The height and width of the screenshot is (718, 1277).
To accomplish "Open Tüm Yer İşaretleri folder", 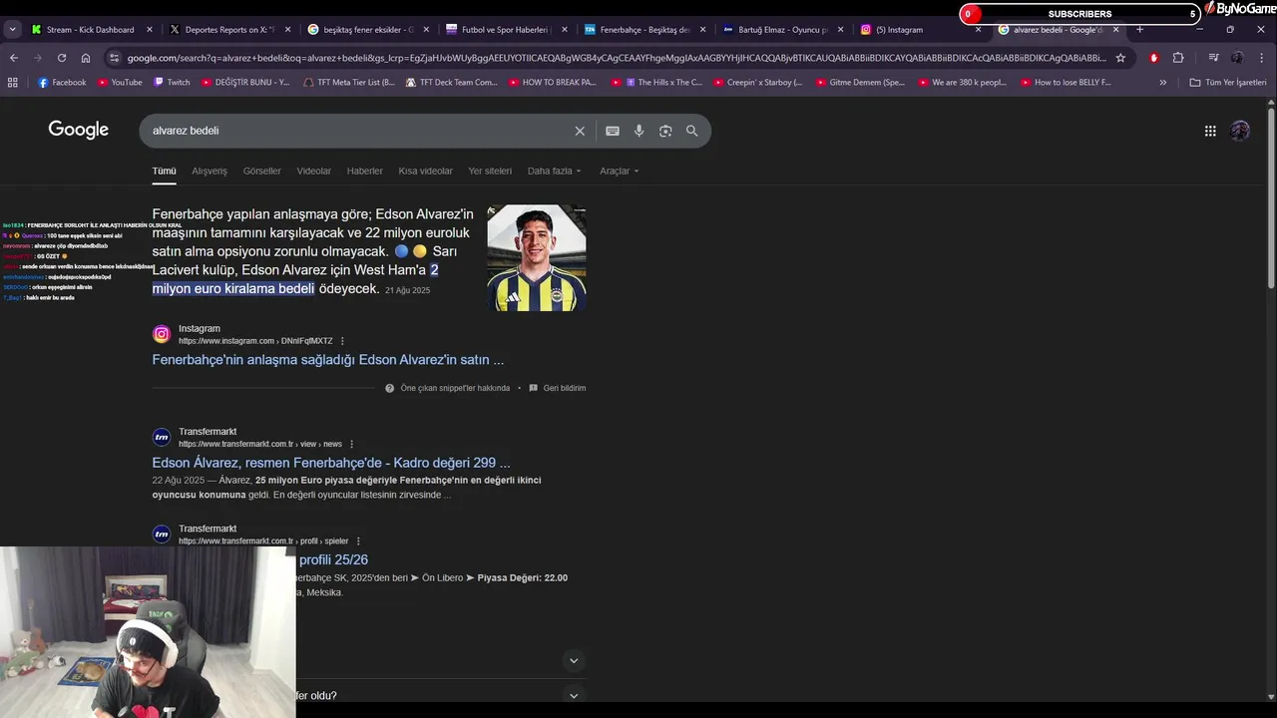I will 1228,83.
